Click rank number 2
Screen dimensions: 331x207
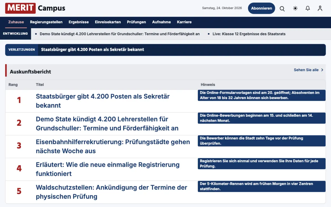[19, 123]
